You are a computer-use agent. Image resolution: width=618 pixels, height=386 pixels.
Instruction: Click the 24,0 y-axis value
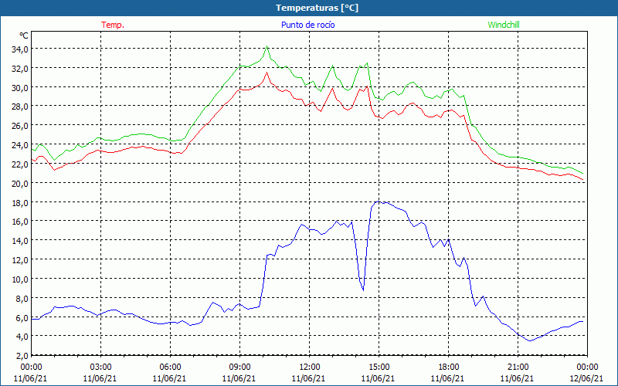[x=21, y=145]
